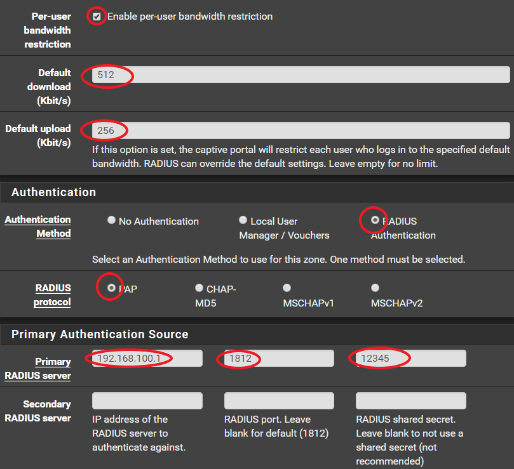Click the Secondary RADIUS server IP field
This screenshot has width=514, height=469.
coord(147,400)
